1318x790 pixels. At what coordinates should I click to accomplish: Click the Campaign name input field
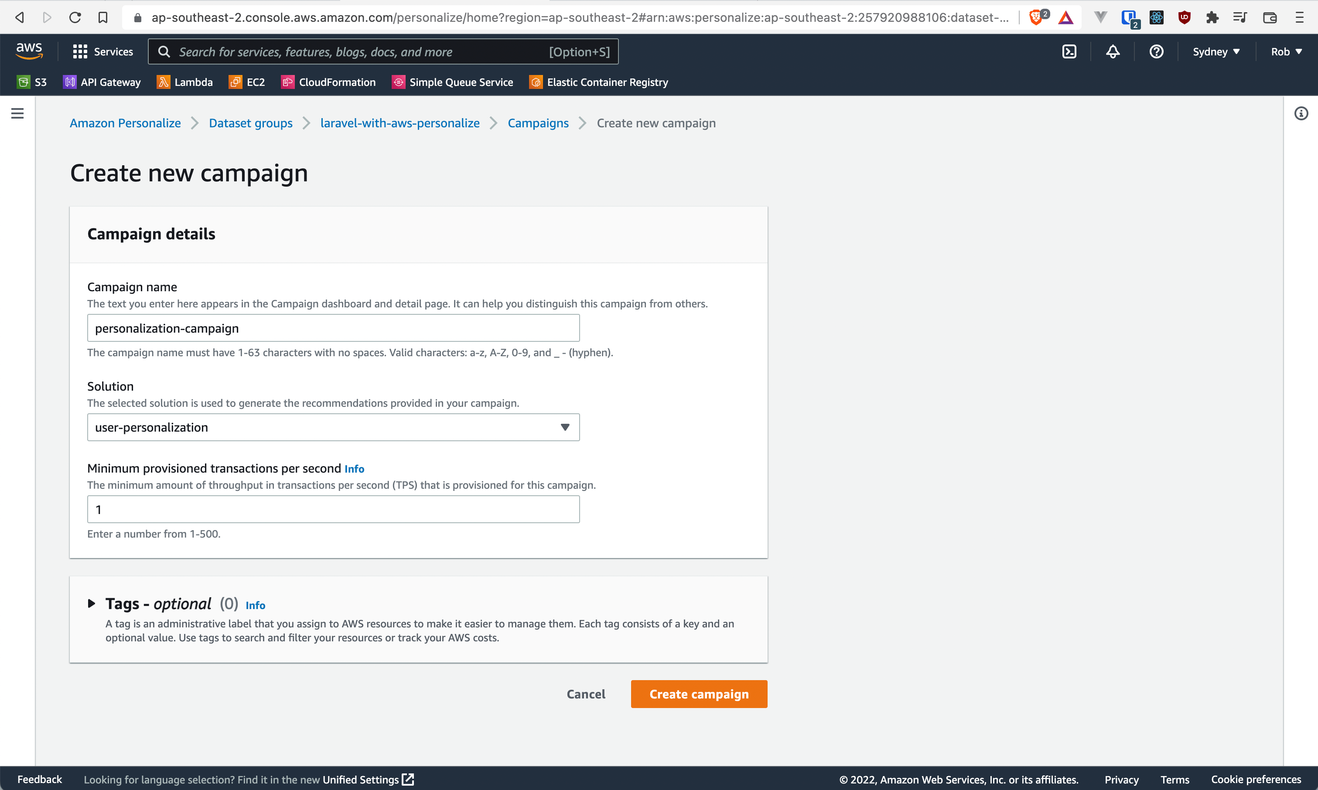point(333,327)
